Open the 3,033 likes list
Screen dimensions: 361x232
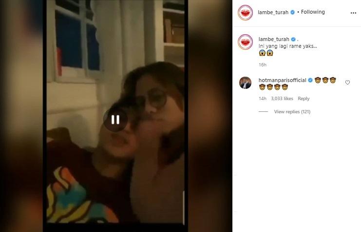(282, 99)
